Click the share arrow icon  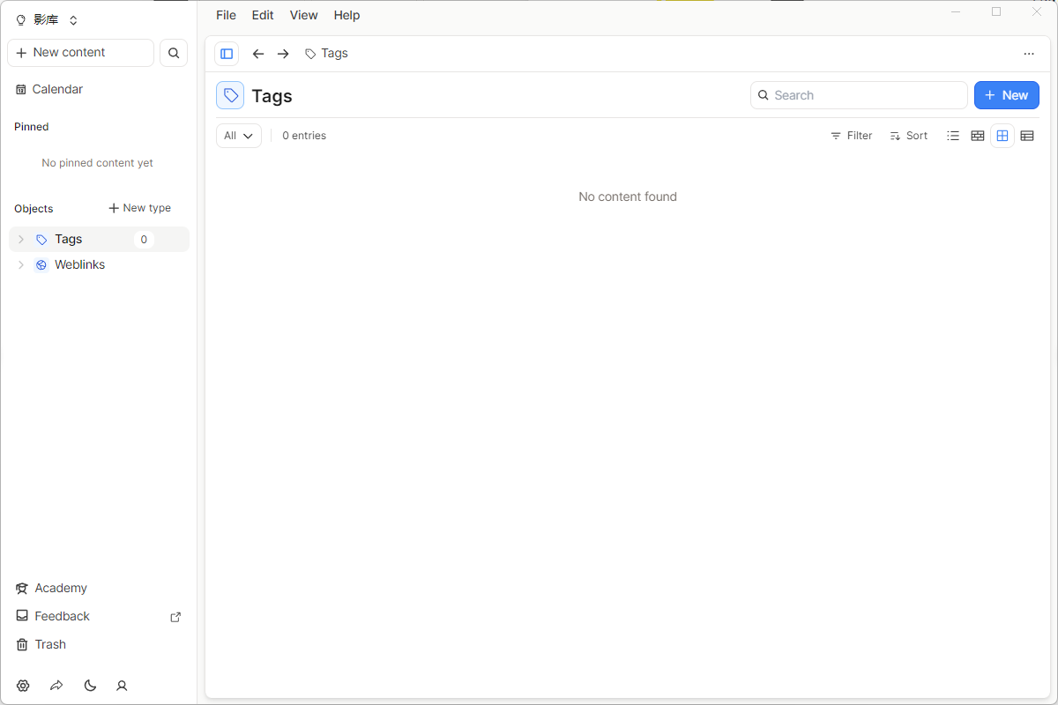(x=56, y=686)
